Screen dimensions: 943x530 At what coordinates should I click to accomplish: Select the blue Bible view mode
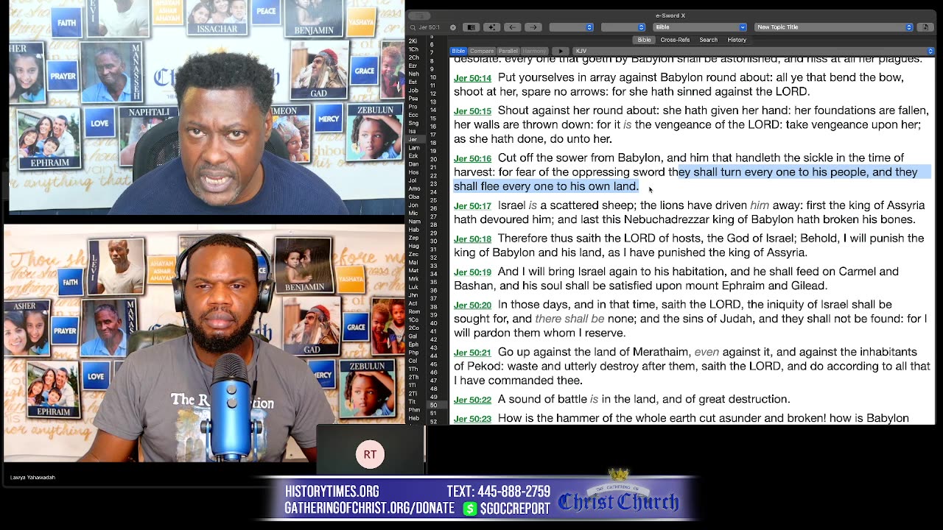(x=458, y=51)
